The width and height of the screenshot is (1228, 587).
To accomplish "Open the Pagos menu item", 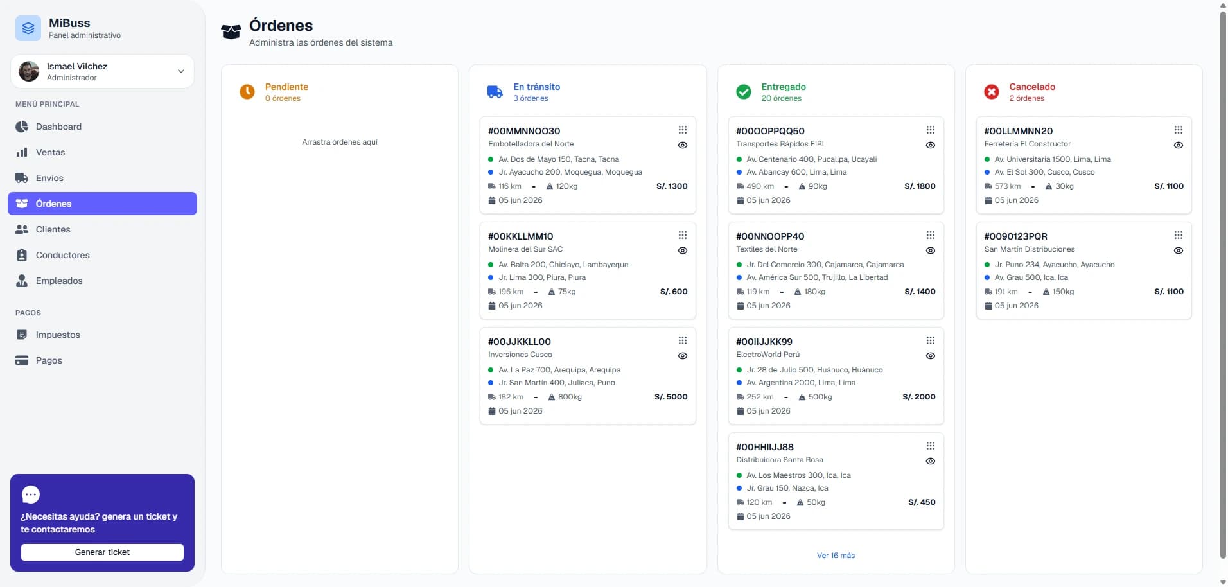I will pos(102,360).
